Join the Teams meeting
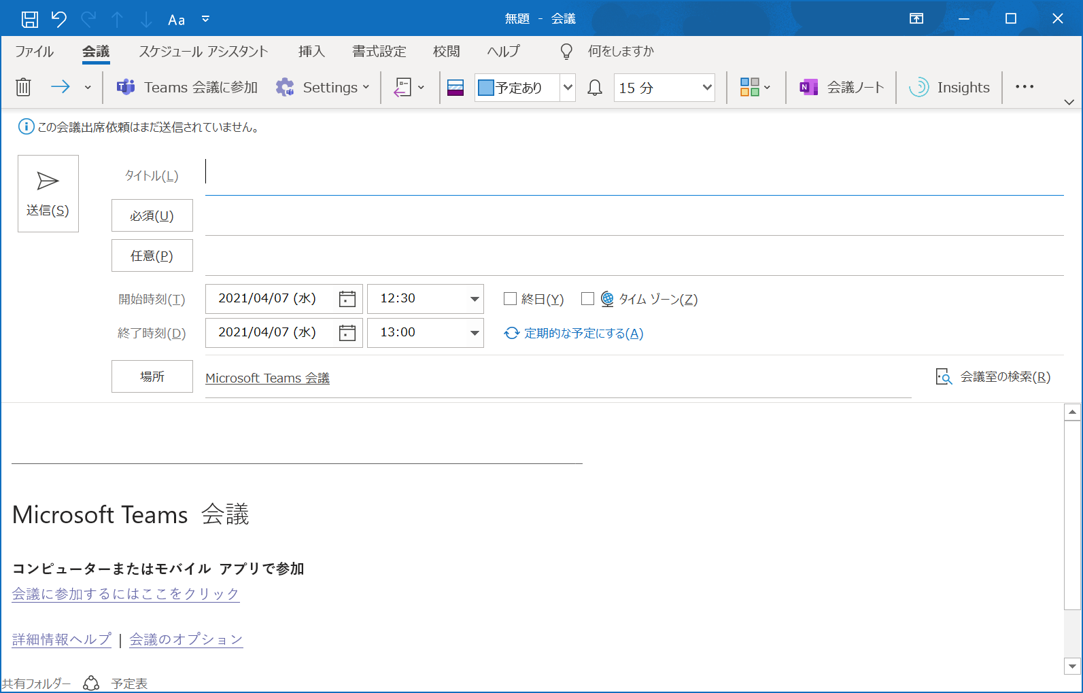Viewport: 1083px width, 693px height. [x=187, y=87]
